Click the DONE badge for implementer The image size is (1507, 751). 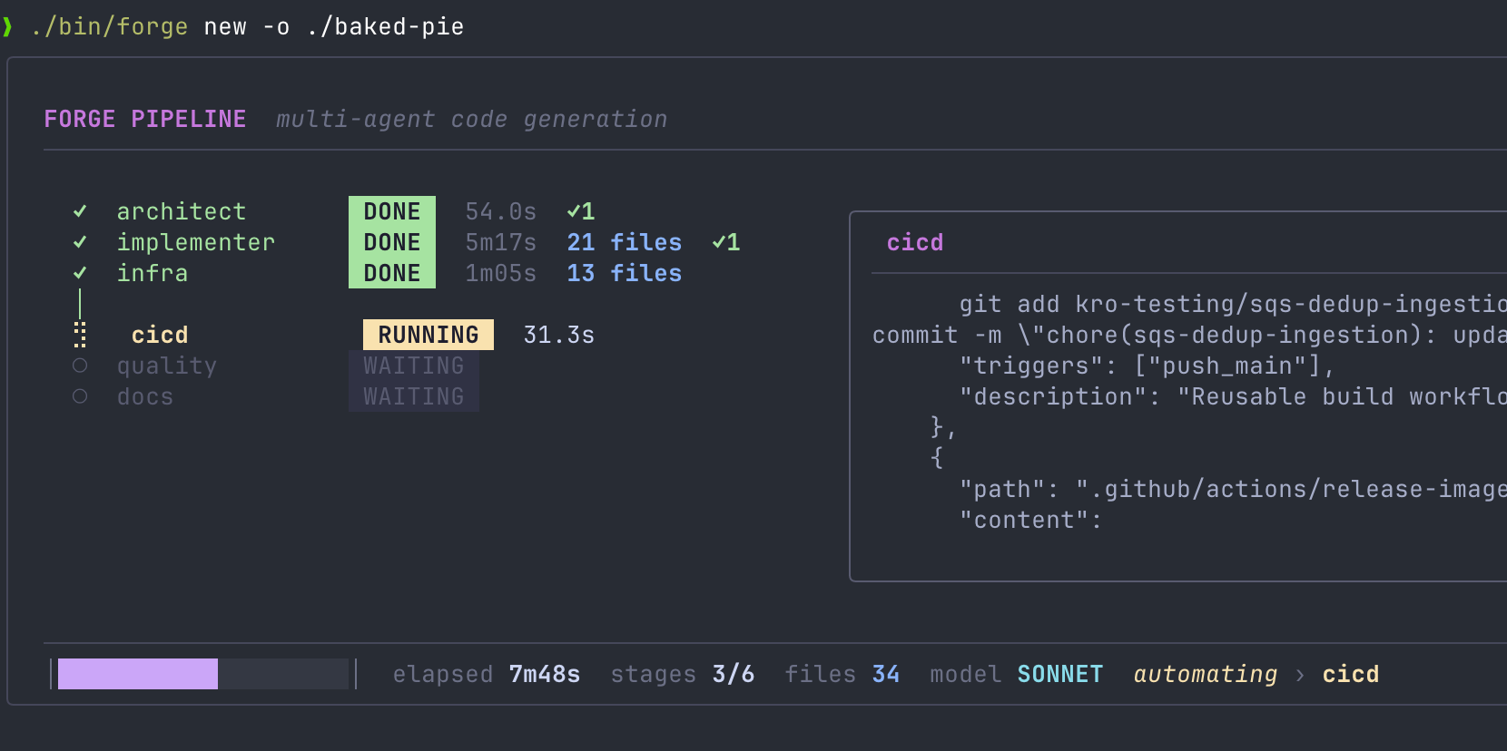[392, 242]
